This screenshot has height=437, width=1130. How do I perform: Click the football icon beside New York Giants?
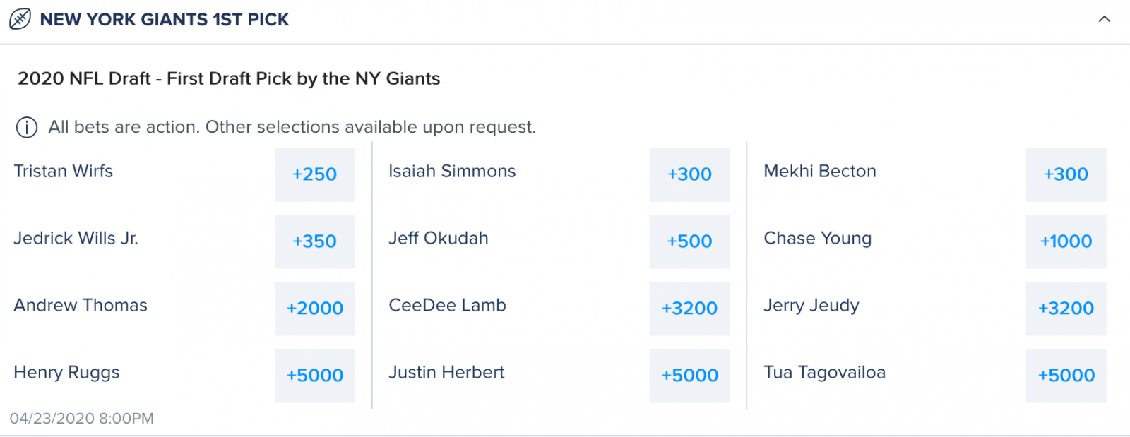coord(20,19)
